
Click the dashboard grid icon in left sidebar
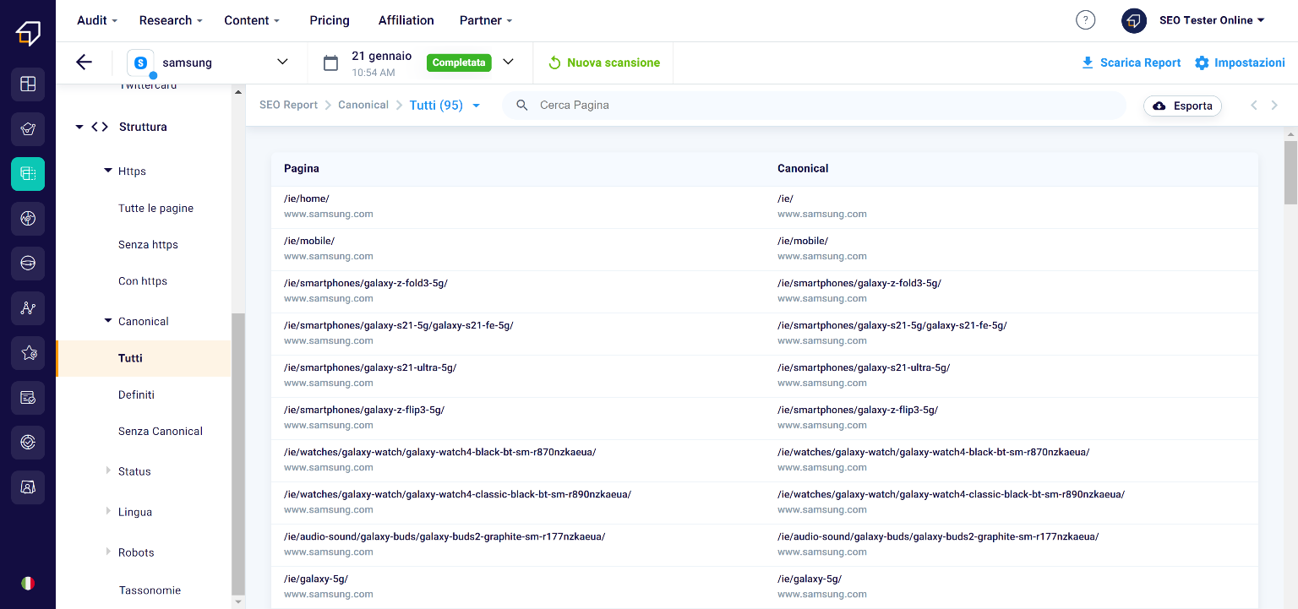pyautogui.click(x=28, y=84)
